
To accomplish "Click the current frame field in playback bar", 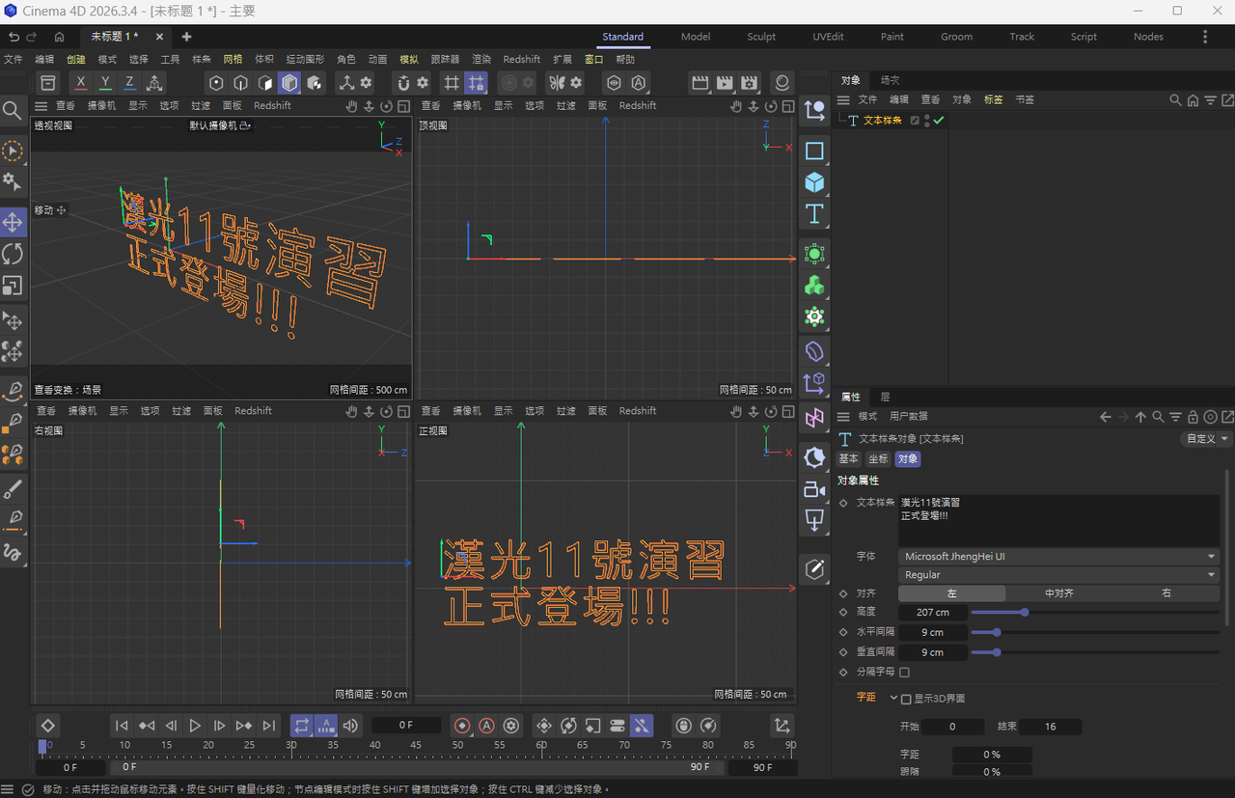I will [406, 726].
